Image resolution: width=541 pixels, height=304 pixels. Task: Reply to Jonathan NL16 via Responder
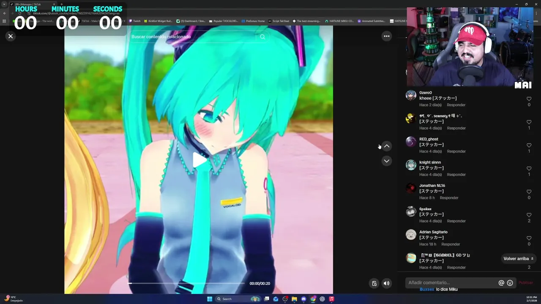(449, 198)
